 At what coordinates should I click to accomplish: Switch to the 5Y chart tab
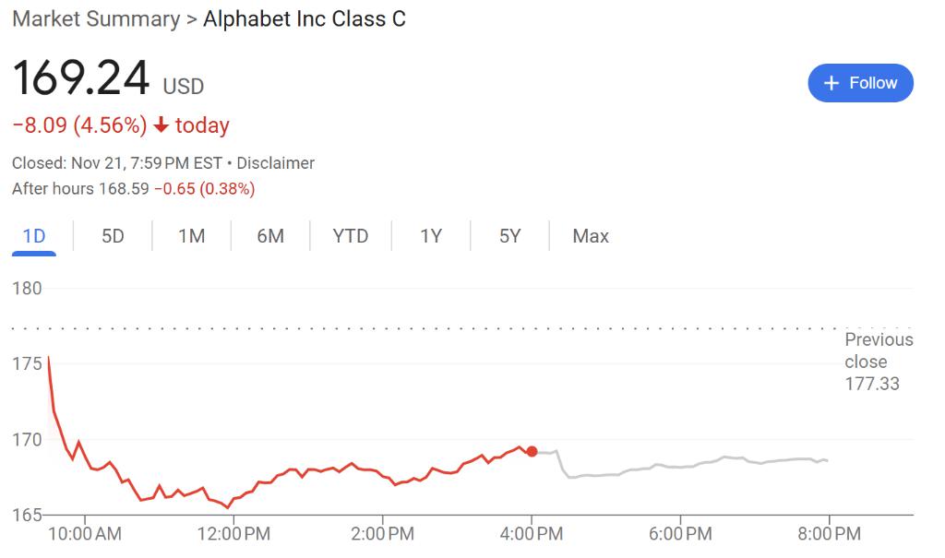(x=510, y=236)
